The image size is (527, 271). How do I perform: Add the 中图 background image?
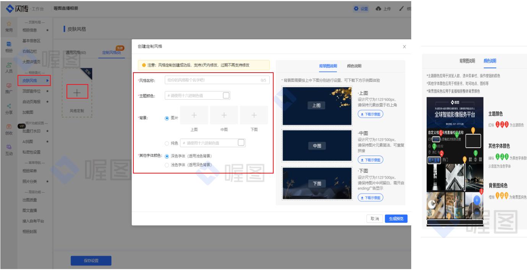(224, 115)
